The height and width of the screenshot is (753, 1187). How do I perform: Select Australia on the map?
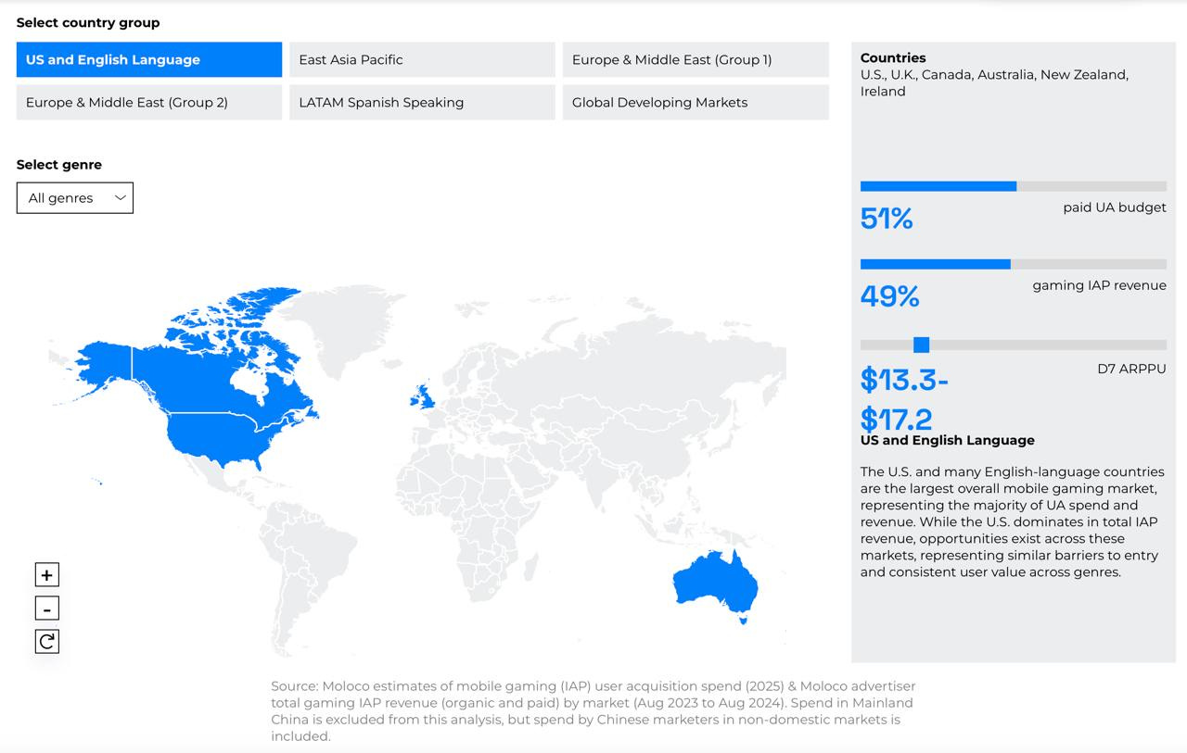712,584
